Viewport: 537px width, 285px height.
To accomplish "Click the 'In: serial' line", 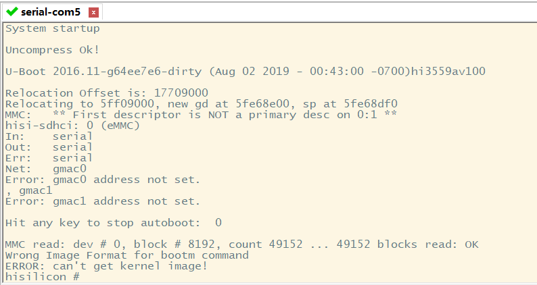I will (x=49, y=136).
